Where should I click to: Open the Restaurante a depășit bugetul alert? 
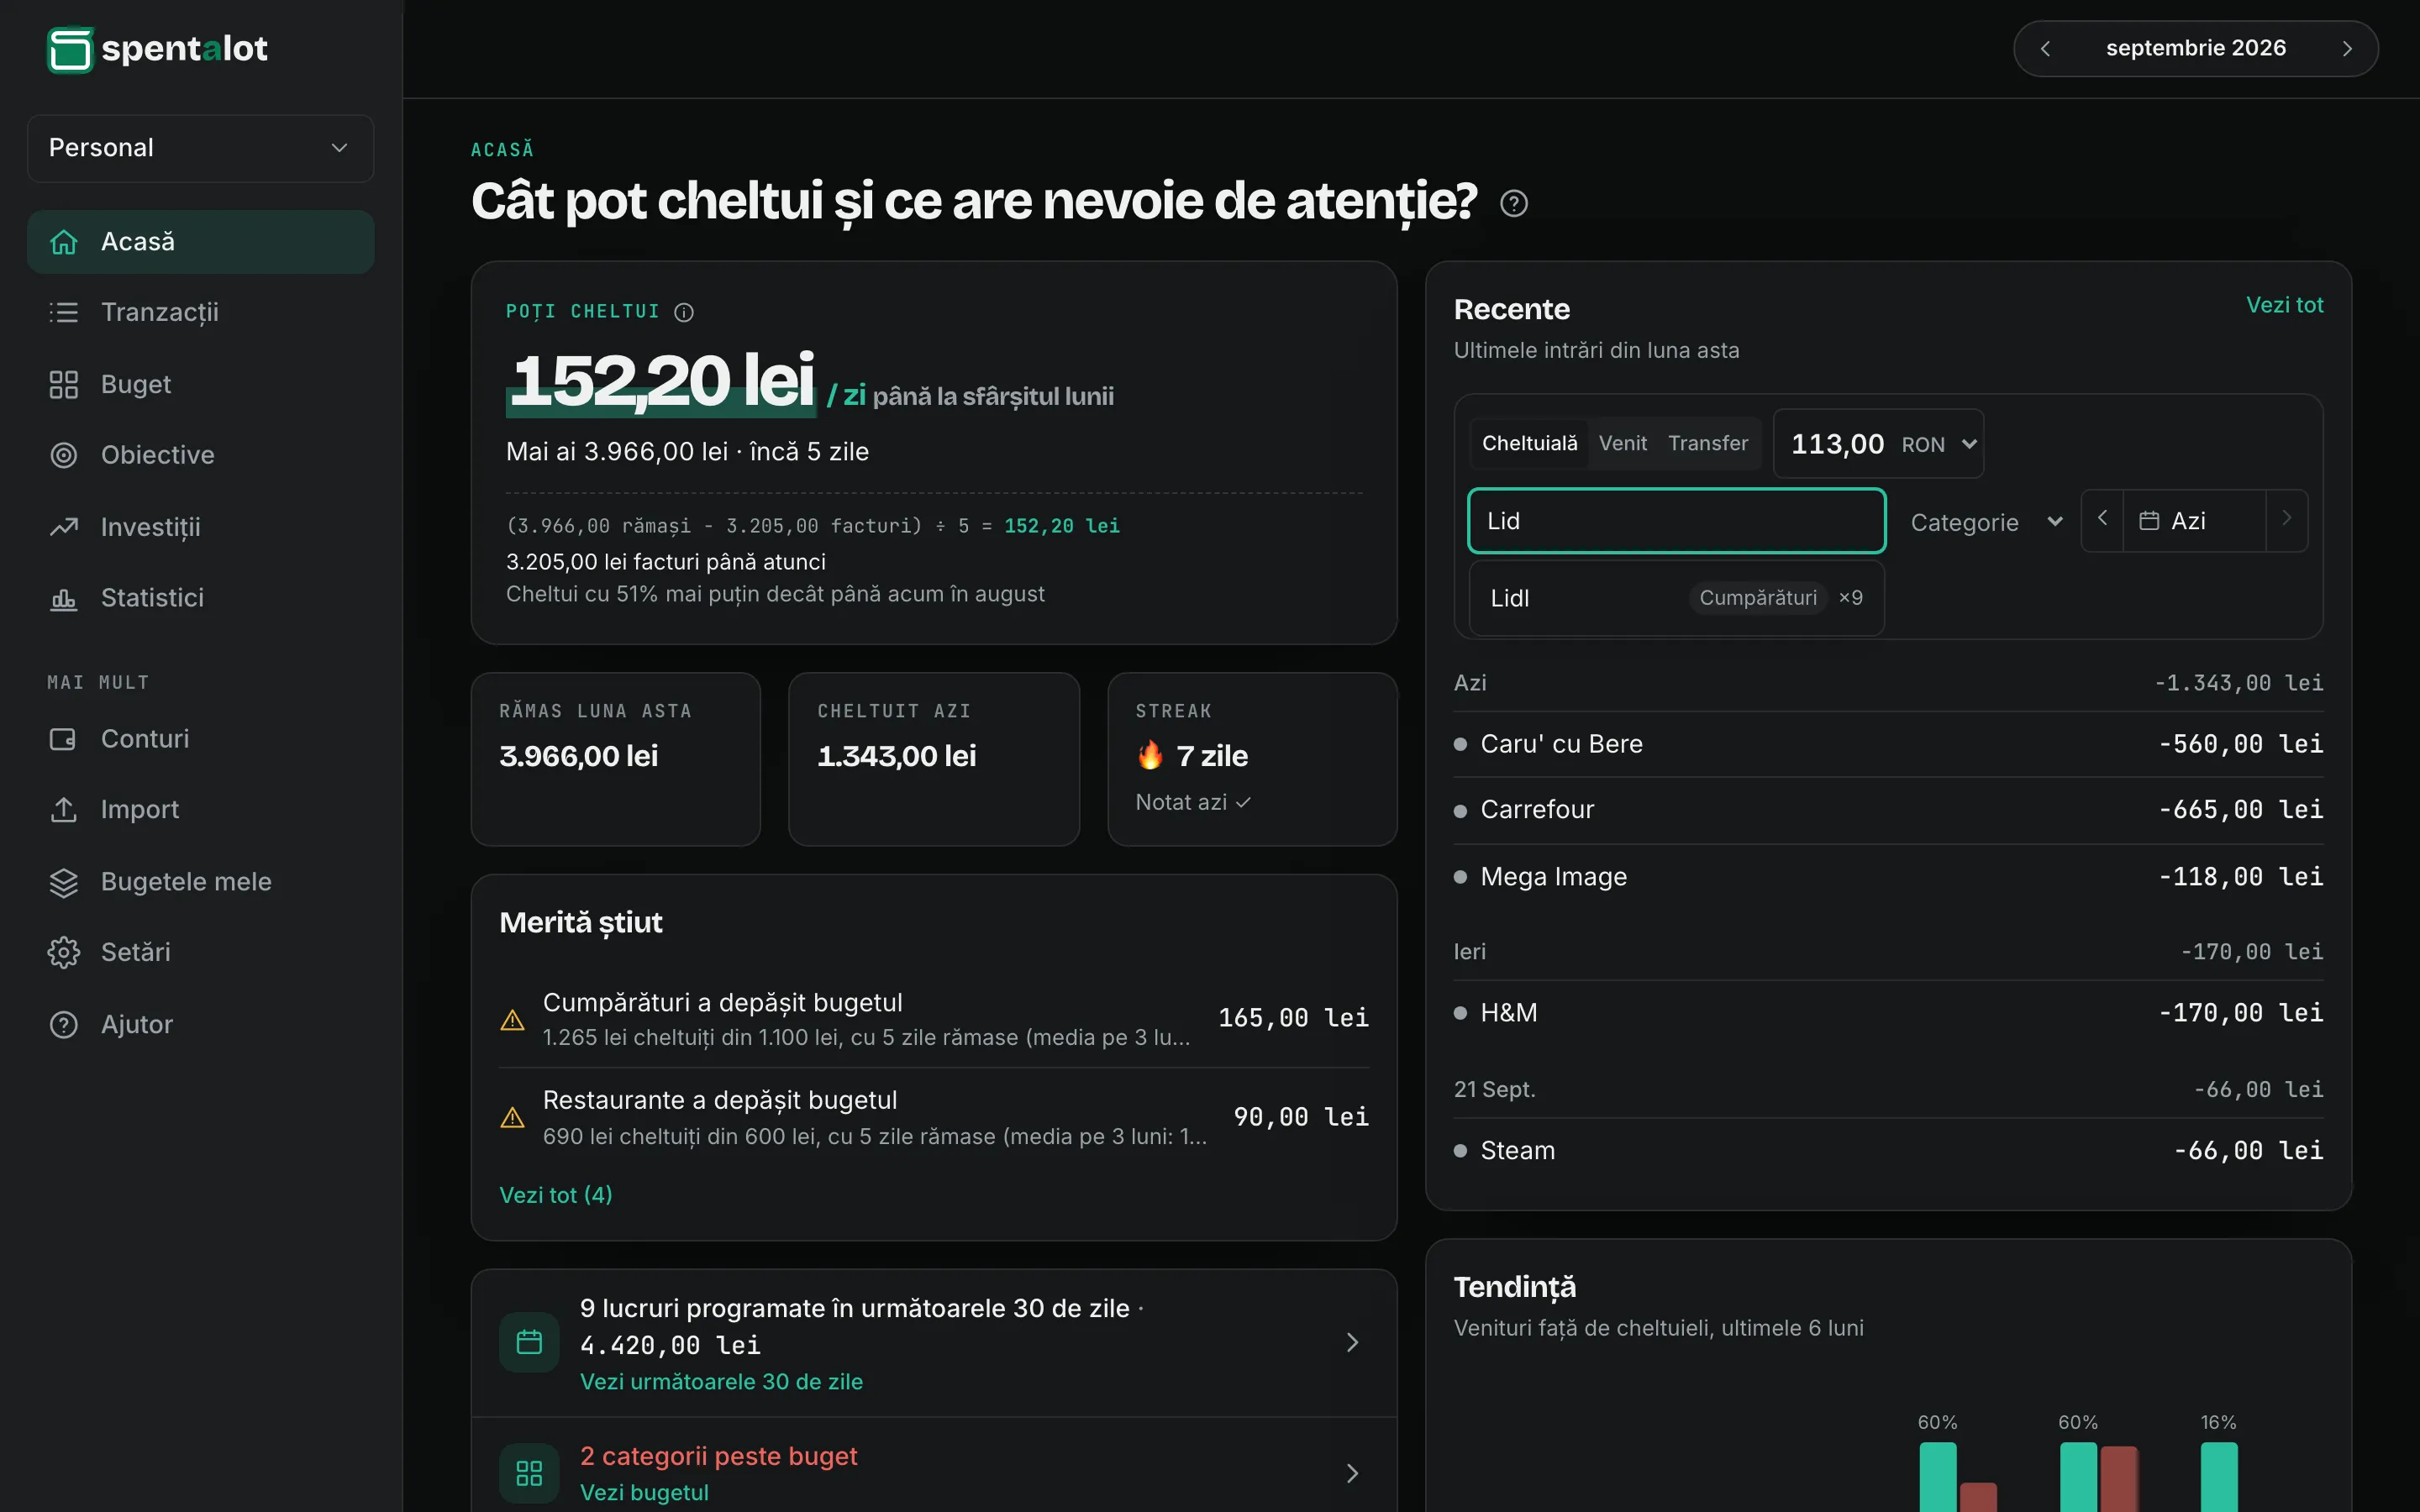coord(934,1117)
